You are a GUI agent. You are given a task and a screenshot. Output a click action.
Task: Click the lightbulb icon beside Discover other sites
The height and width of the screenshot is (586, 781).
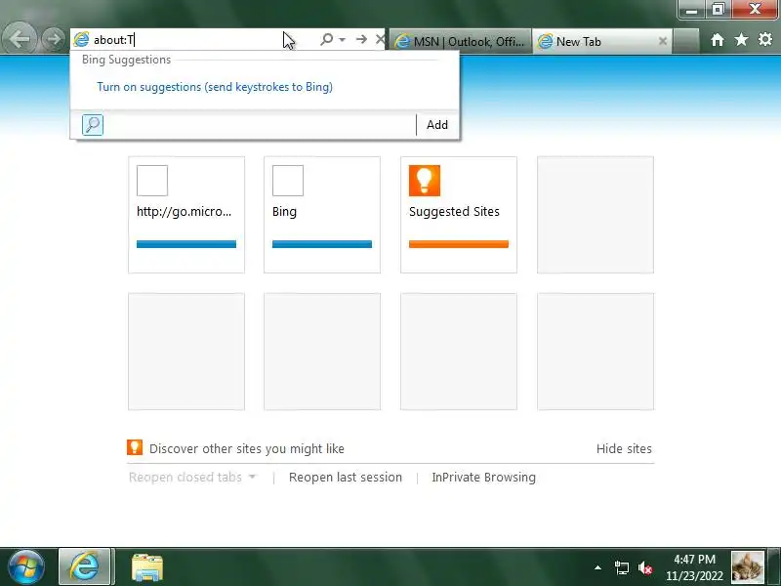click(135, 447)
